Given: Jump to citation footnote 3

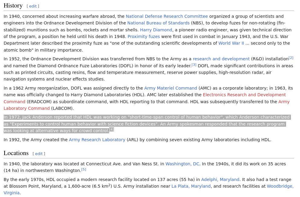Looking at the screenshot, I should click(x=194, y=65).
